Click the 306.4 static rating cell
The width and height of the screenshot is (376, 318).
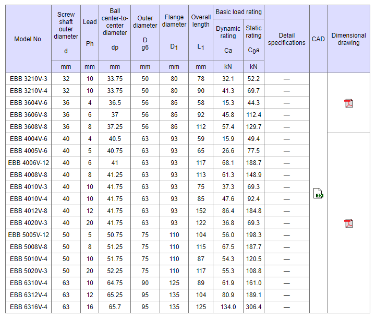[x=253, y=307]
